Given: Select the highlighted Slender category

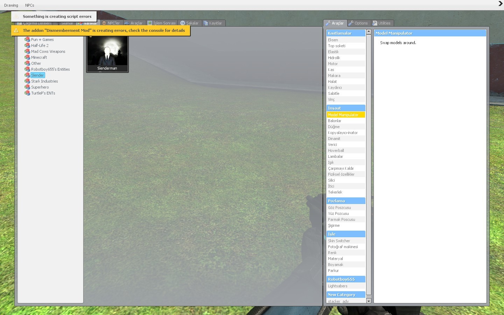Looking at the screenshot, I should click(37, 75).
